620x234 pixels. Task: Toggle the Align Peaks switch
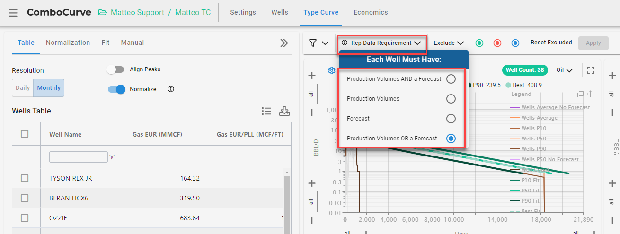[x=116, y=69]
